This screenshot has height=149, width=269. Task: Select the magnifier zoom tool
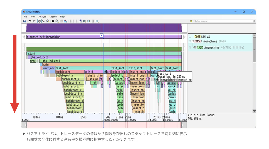[x=48, y=21]
